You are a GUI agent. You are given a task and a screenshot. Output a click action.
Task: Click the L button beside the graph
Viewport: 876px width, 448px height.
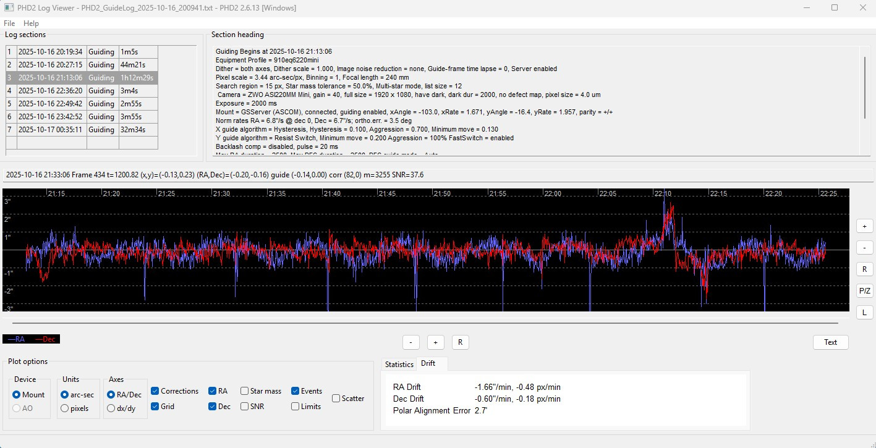pos(864,313)
